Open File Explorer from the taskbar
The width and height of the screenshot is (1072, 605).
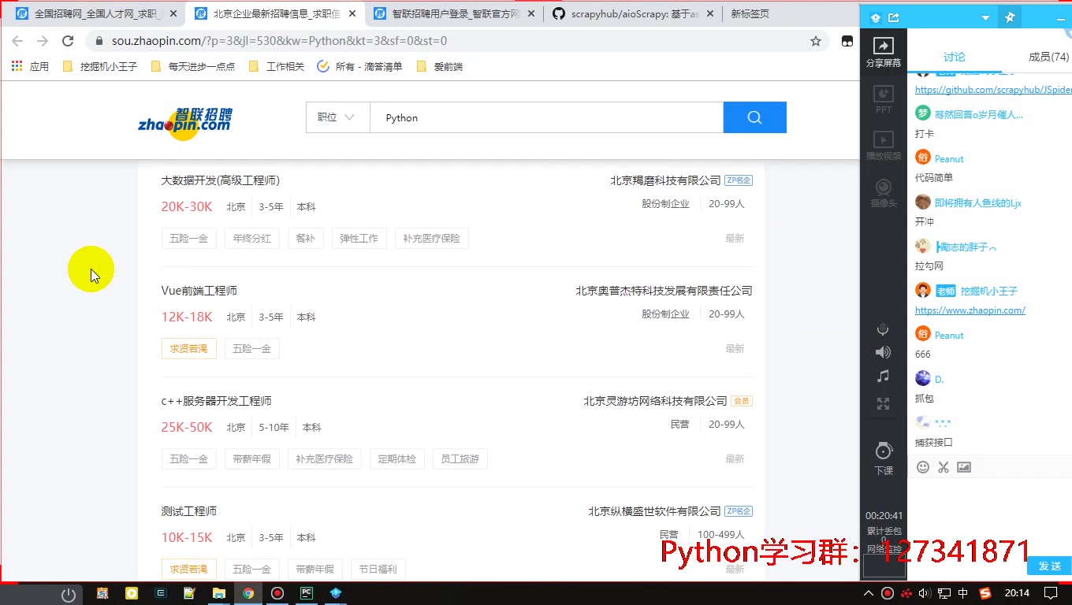pos(219,593)
